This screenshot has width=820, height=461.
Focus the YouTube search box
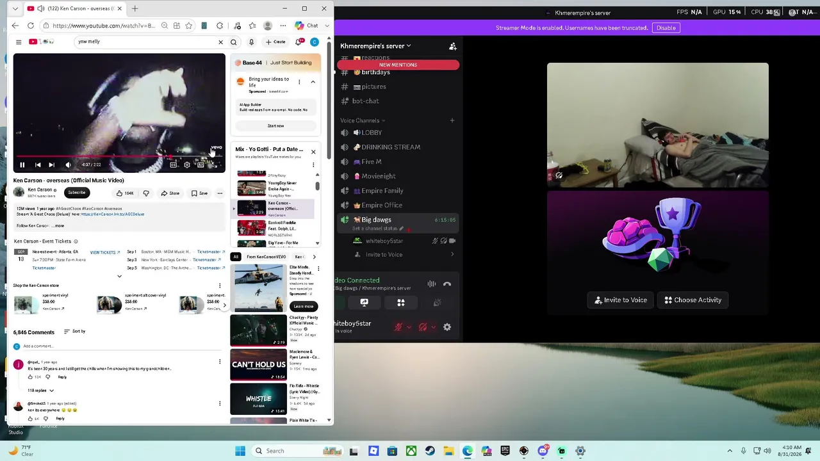point(145,42)
